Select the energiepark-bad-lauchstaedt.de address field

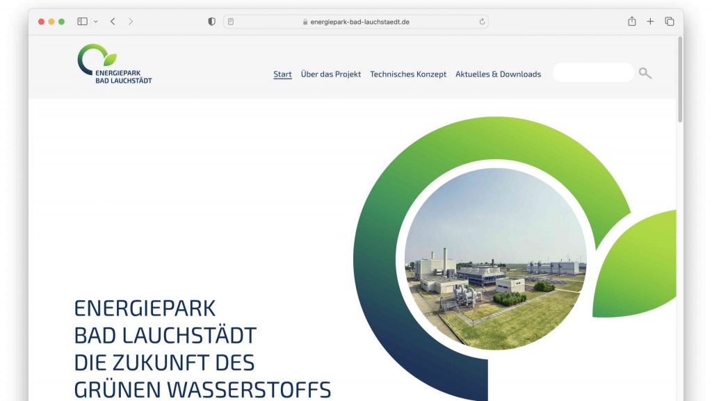tap(356, 22)
